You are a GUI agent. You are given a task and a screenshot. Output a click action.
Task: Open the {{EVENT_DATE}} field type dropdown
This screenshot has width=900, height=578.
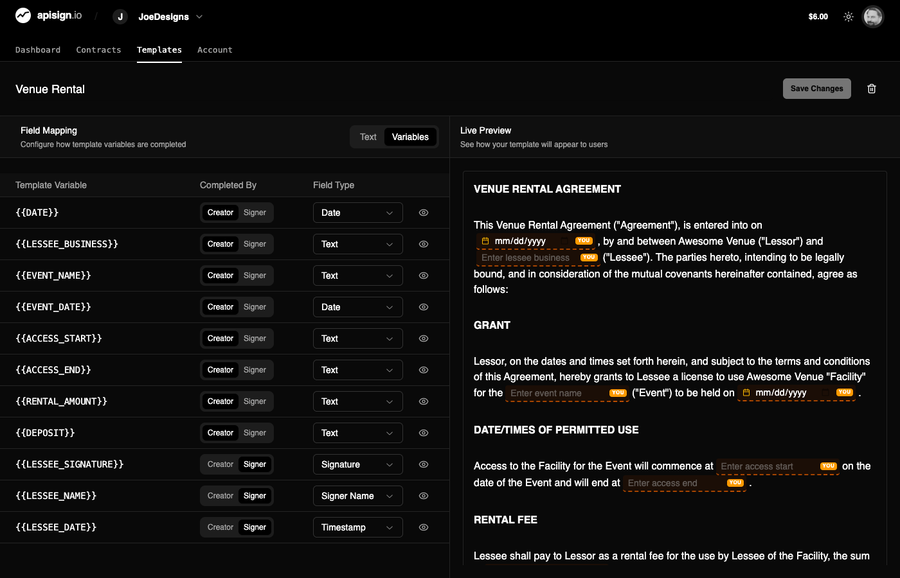click(x=357, y=307)
